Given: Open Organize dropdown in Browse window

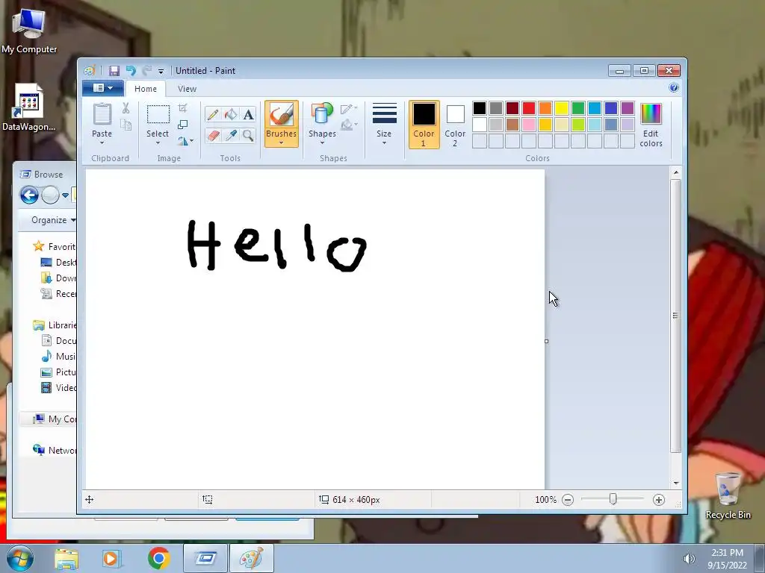Looking at the screenshot, I should (x=53, y=220).
